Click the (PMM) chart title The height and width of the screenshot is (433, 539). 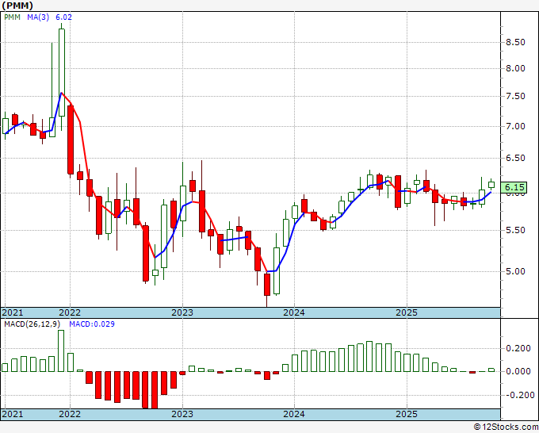coord(17,6)
